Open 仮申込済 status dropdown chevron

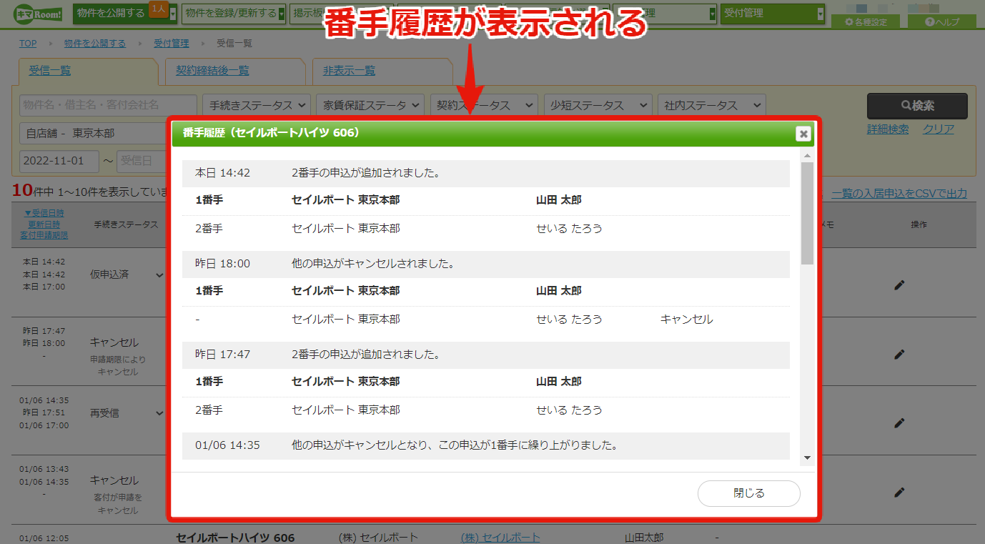[x=159, y=275]
